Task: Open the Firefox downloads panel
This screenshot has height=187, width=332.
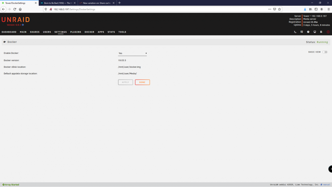Action: (305, 9)
